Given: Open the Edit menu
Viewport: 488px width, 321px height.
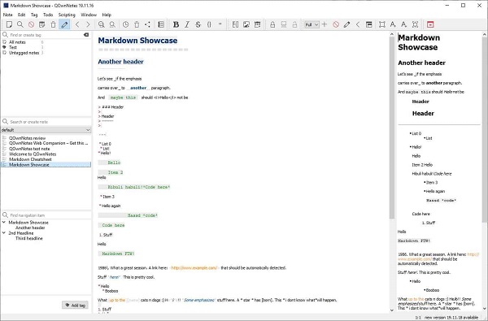Looking at the screenshot, I should 21,15.
